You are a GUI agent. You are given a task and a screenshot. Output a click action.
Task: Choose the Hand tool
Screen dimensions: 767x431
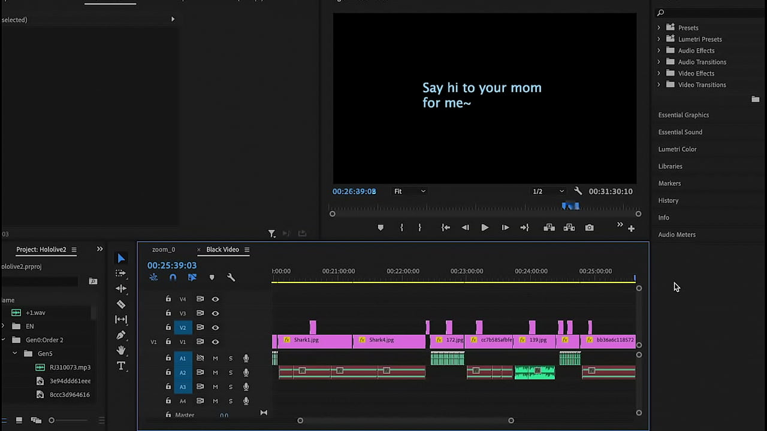point(121,350)
